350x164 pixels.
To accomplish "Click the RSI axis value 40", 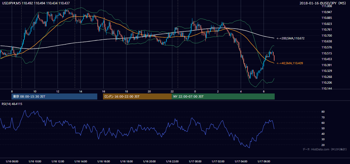I will coord(323,134).
